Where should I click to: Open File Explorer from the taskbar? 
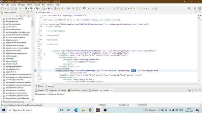[x=83, y=110]
